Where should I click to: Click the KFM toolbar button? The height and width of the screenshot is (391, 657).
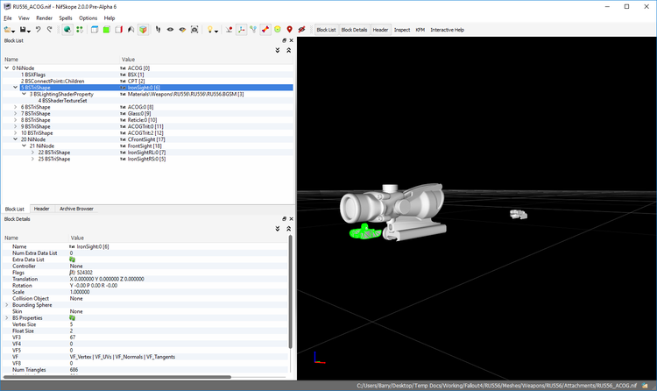point(420,30)
